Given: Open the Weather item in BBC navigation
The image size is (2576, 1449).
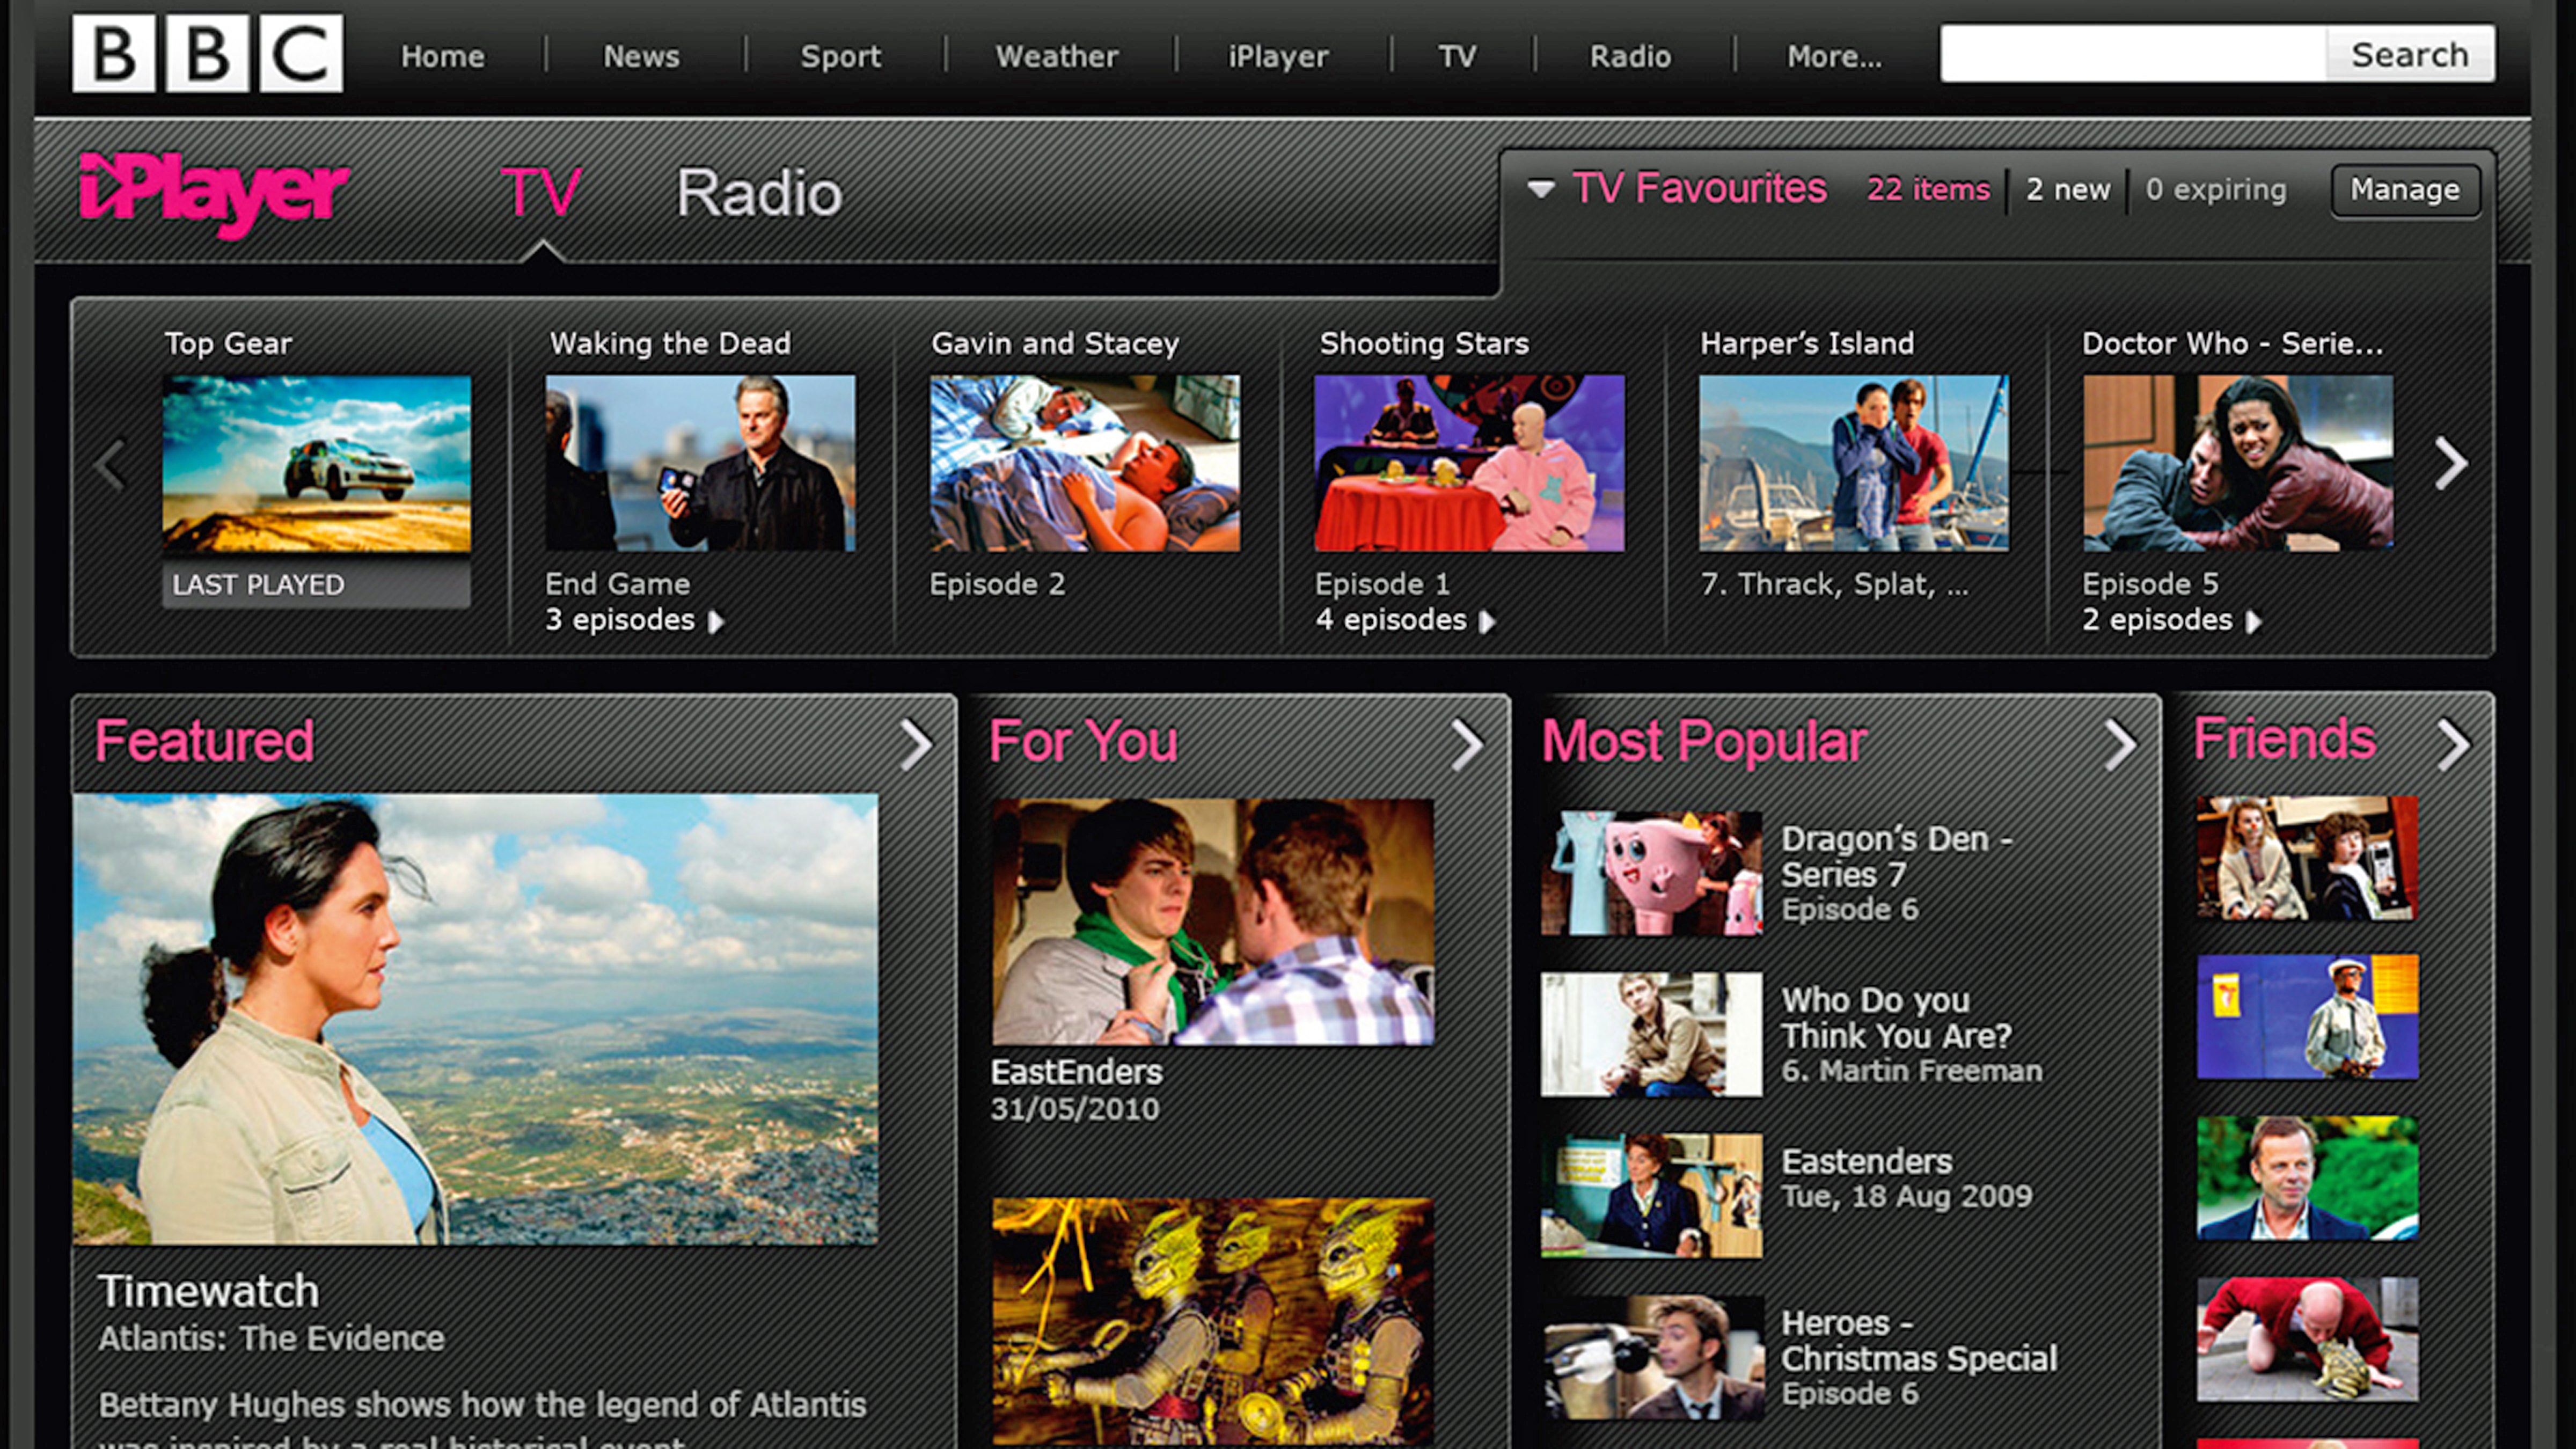Looking at the screenshot, I should coord(1056,56).
